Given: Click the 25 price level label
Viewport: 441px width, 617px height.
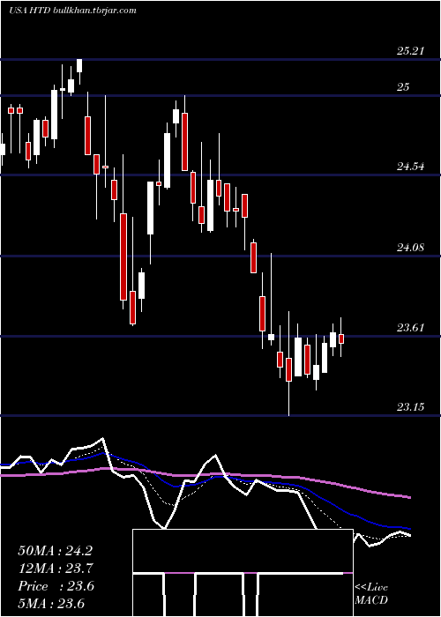Looking at the screenshot, I should (x=403, y=87).
